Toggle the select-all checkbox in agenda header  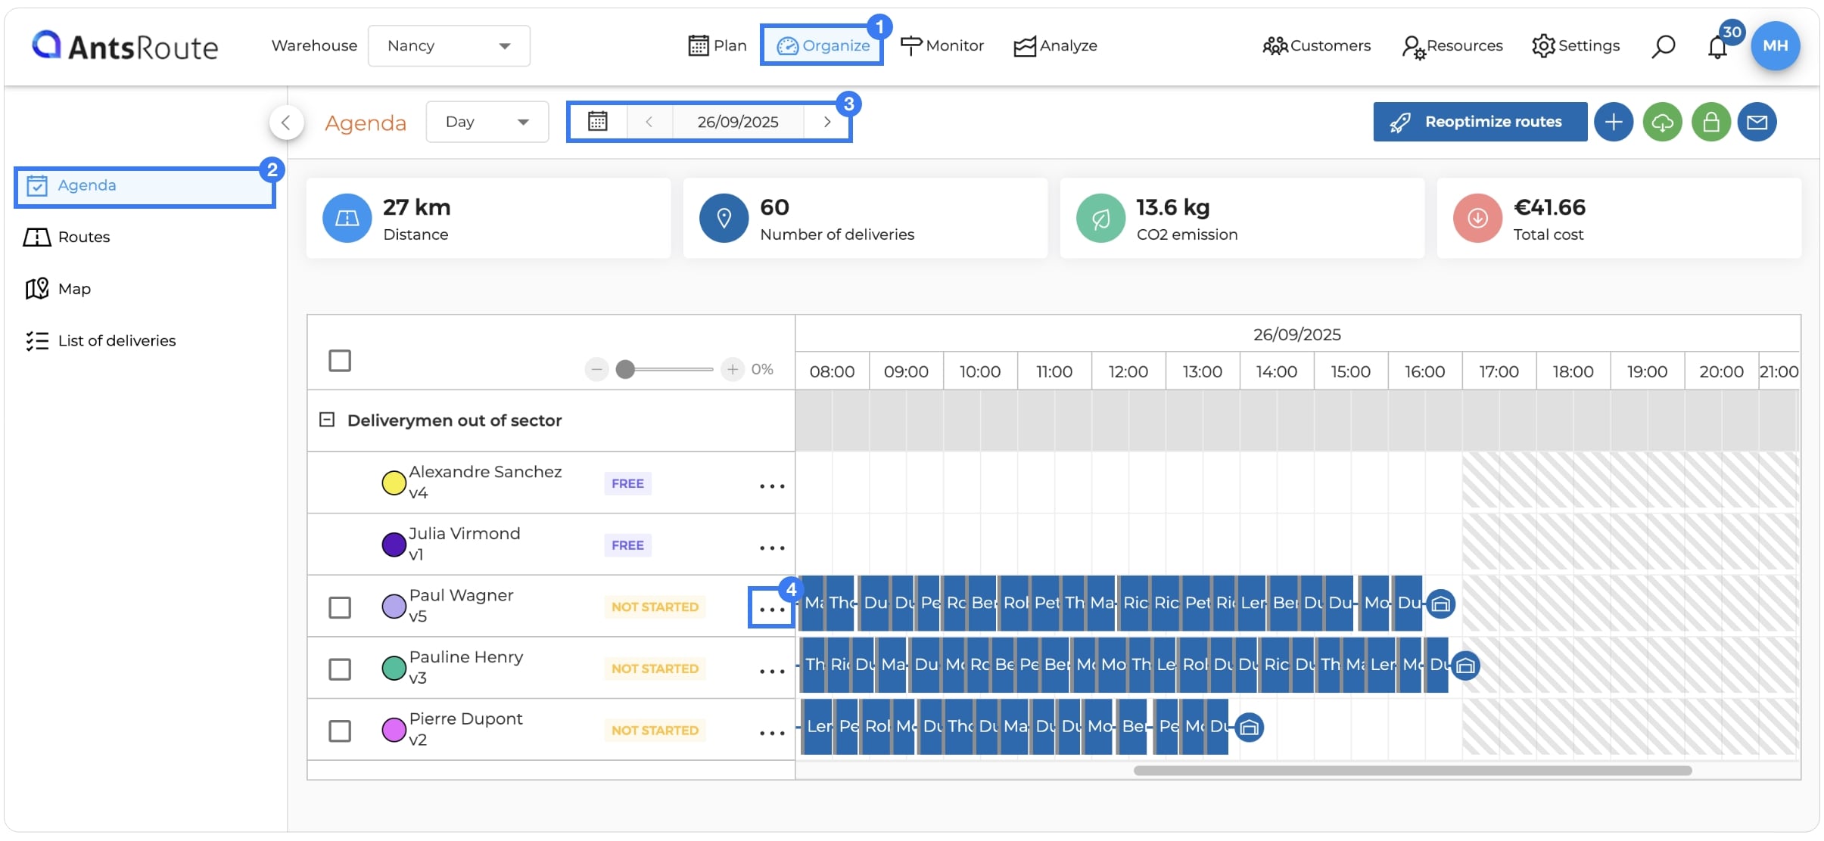point(340,361)
